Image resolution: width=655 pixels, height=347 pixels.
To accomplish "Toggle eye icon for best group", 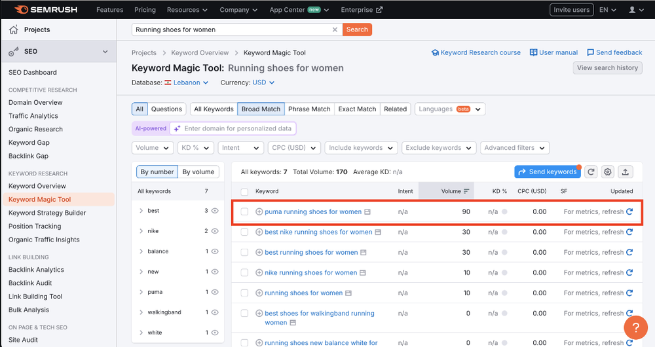I will point(215,210).
